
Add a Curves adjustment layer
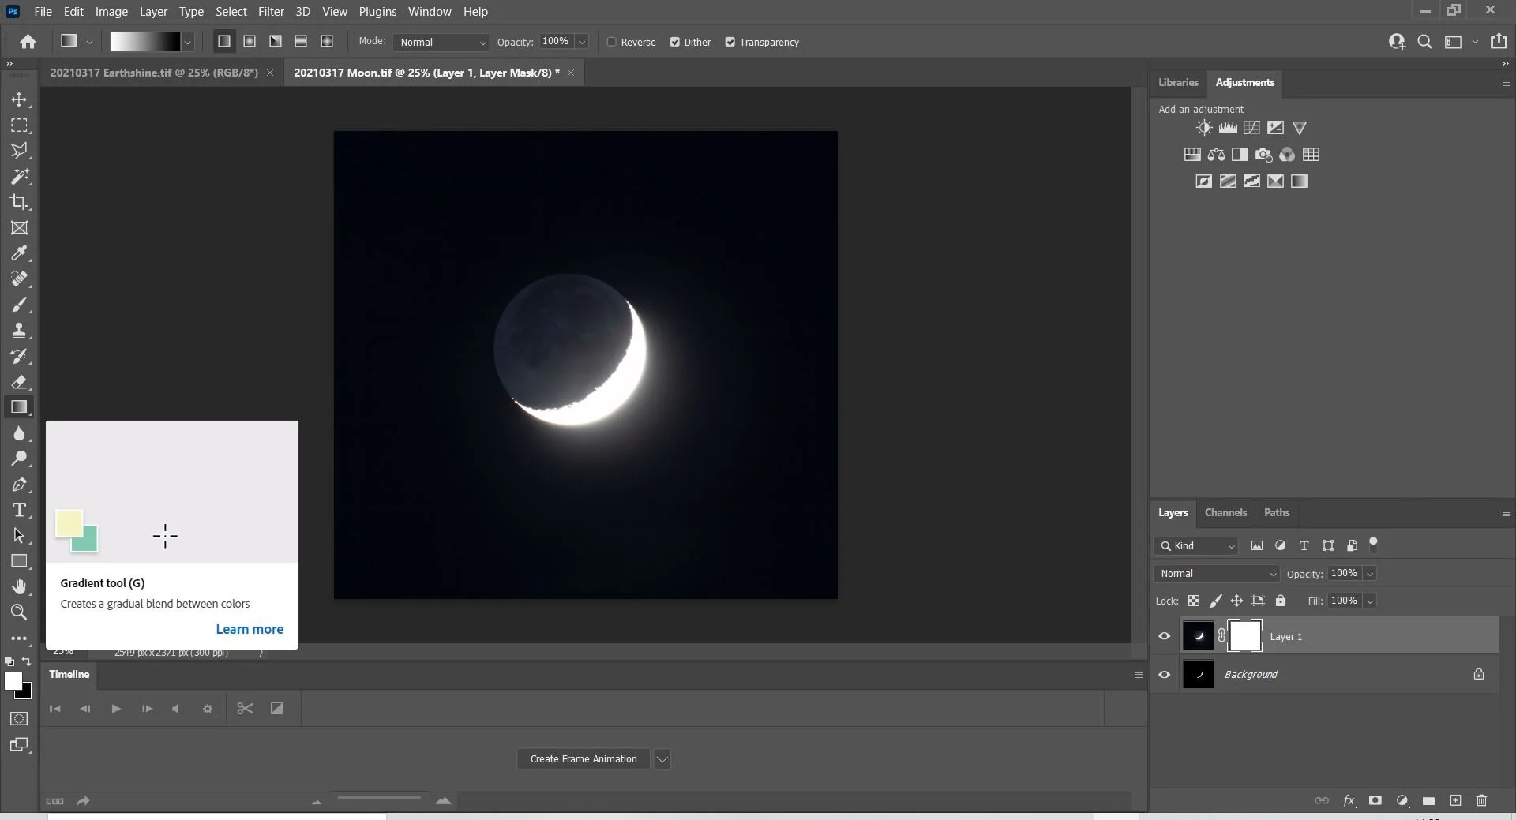1252,127
